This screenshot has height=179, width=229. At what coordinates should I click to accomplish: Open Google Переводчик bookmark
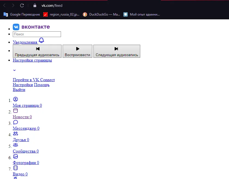click(22, 14)
